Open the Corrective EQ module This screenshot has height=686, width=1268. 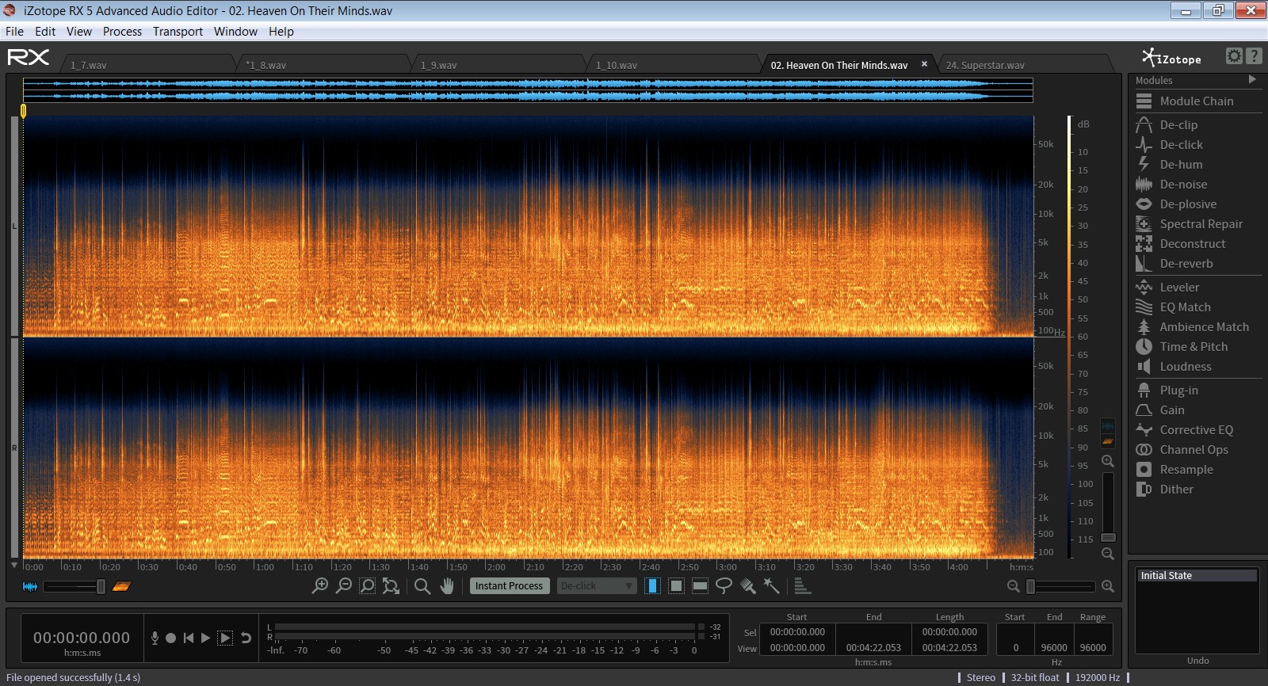click(x=1197, y=430)
